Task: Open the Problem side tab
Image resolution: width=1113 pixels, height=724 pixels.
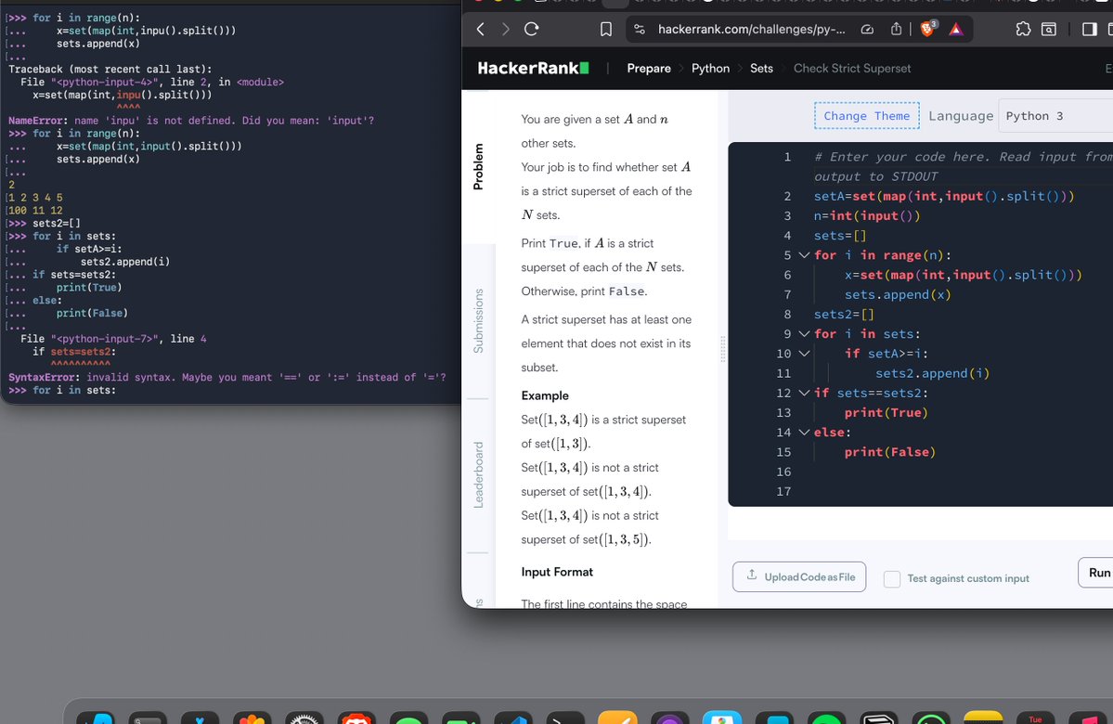Action: coord(478,167)
